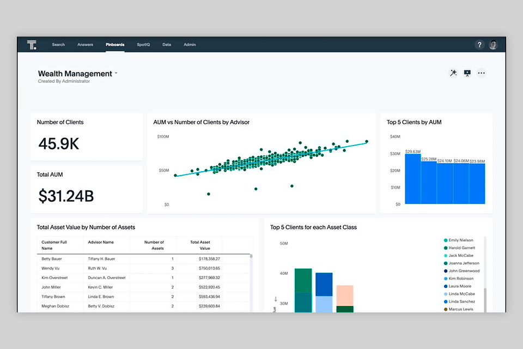Click the peach stacked bar segment

(x=345, y=295)
